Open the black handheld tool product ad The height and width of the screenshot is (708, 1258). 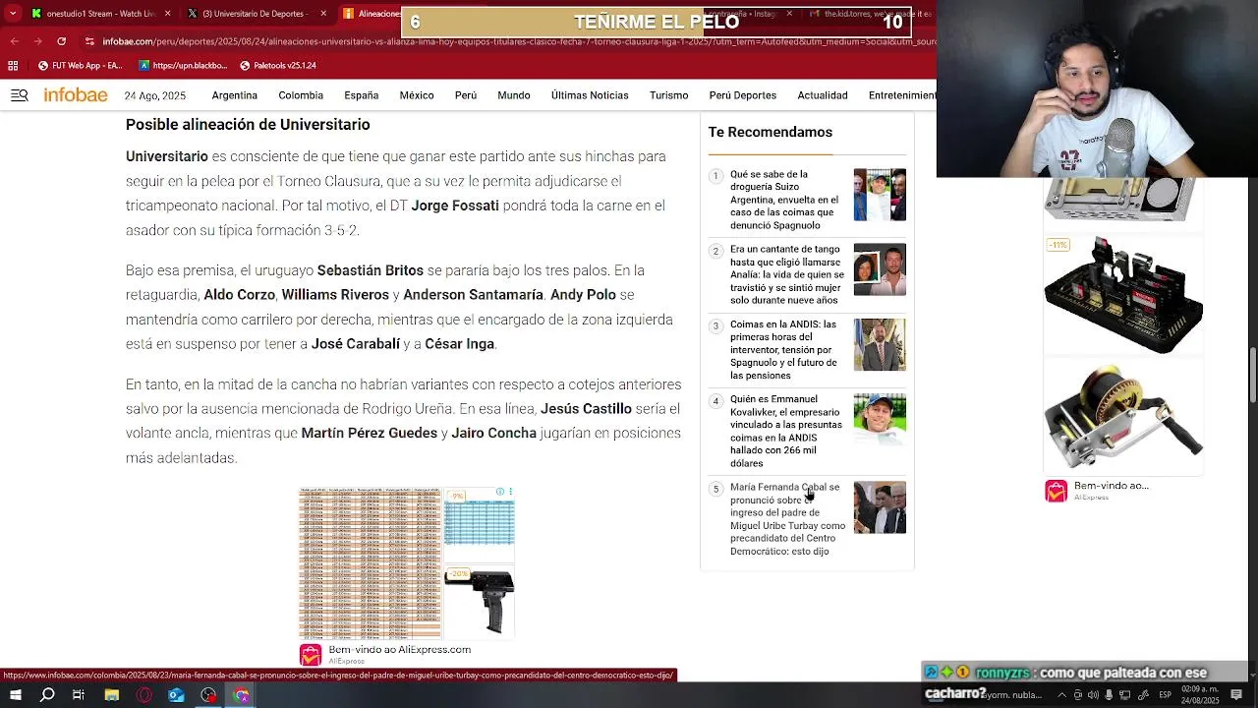pyautogui.click(x=480, y=602)
